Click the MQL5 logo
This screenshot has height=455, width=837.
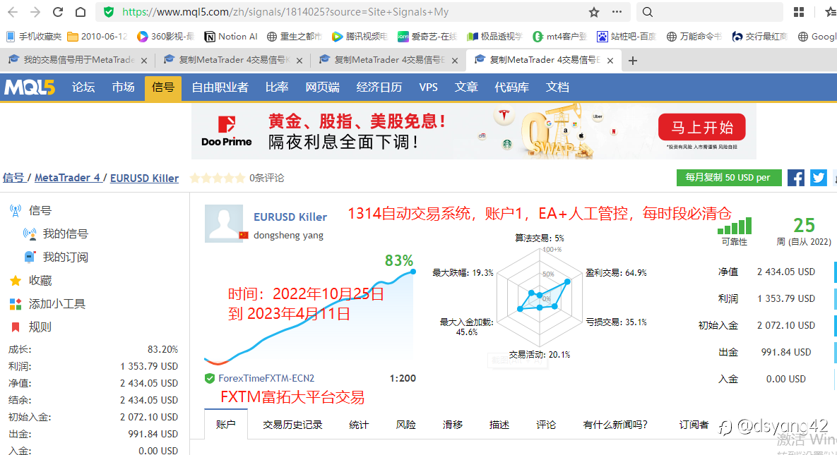click(30, 87)
